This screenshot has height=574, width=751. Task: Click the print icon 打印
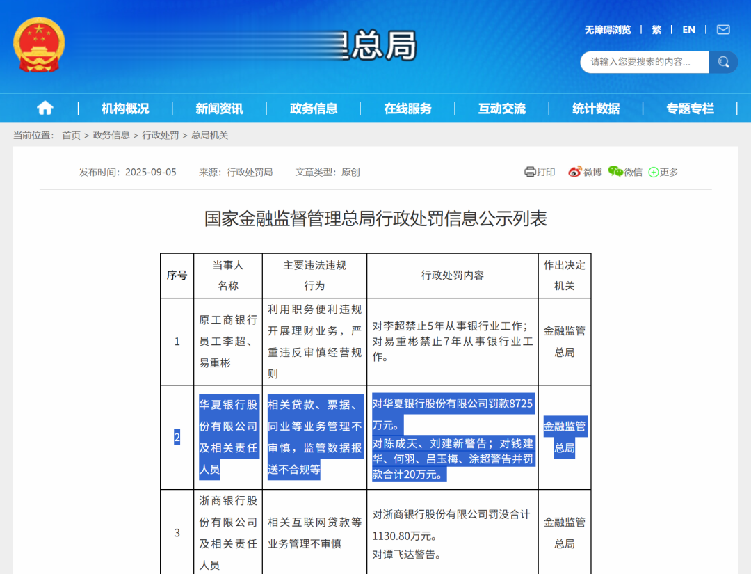(x=540, y=172)
